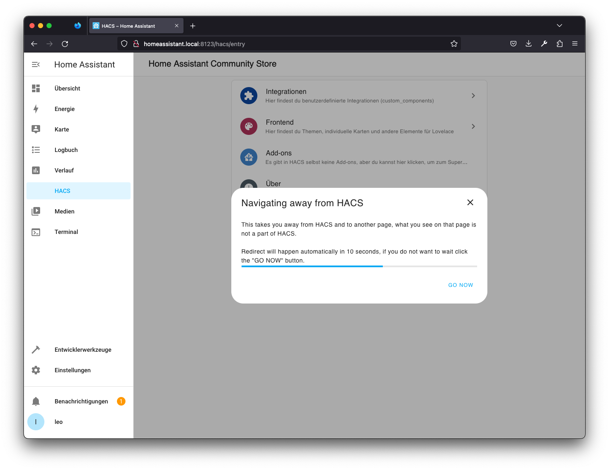Click the Home Assistant sidebar title
This screenshot has width=609, height=470.
point(85,64)
